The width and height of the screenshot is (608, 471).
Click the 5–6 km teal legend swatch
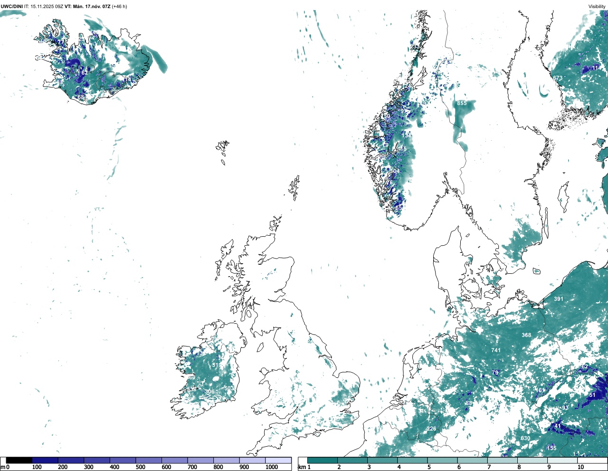(442, 461)
